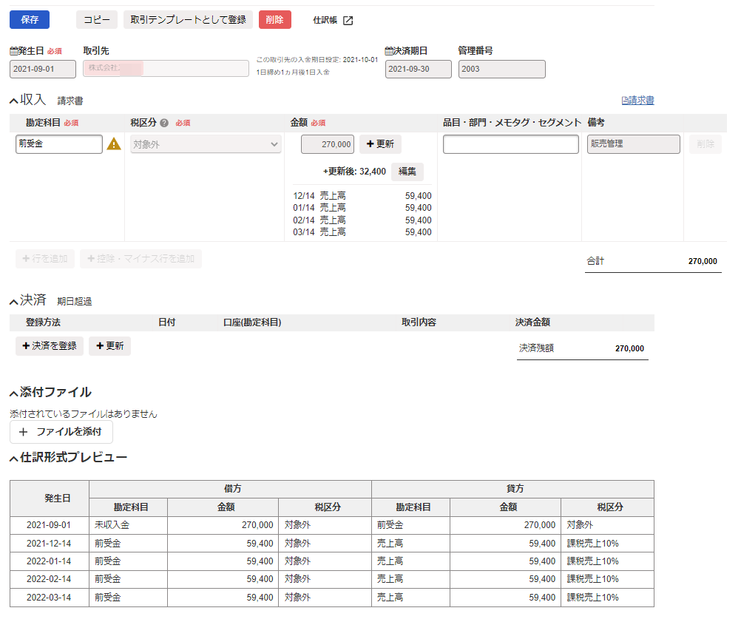Click the コピー button
741x622 pixels.
point(97,19)
